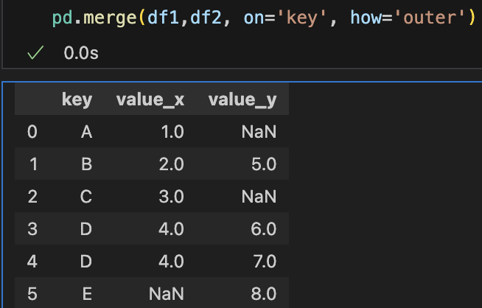The image size is (482, 308).
Task: Click index cell 3
Action: pyautogui.click(x=32, y=229)
